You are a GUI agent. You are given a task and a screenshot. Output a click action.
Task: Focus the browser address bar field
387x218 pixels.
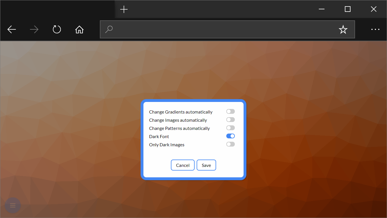[x=227, y=29]
